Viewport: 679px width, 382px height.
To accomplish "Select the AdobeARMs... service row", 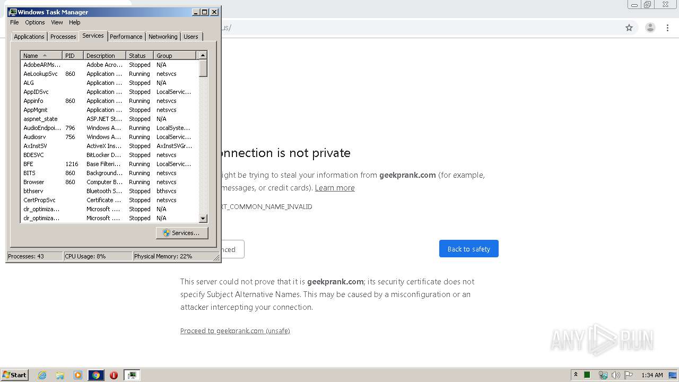I will [109, 65].
